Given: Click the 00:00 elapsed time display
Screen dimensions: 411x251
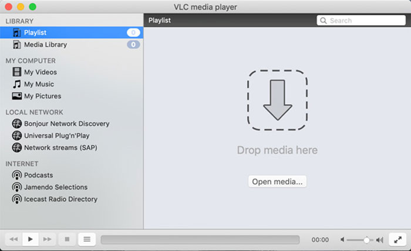Looking at the screenshot, I should [320, 240].
